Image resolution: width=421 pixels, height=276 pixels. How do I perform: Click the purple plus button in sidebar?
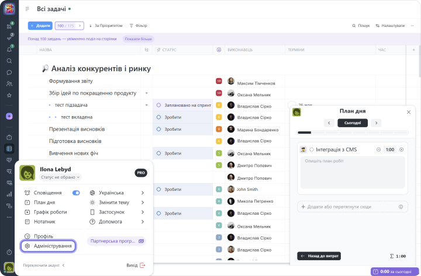tap(9, 116)
